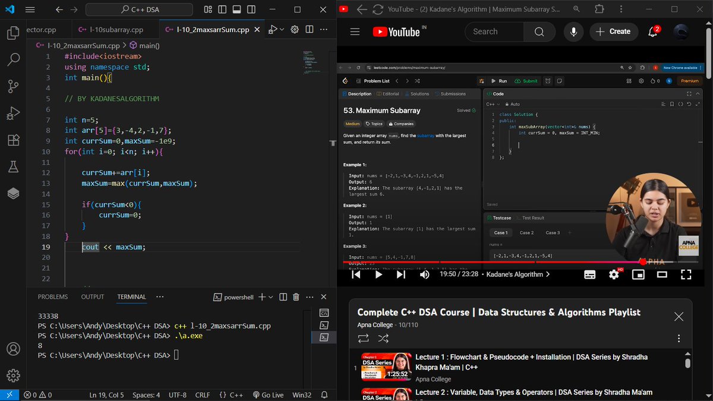Start Go Live server from status bar

click(269, 395)
